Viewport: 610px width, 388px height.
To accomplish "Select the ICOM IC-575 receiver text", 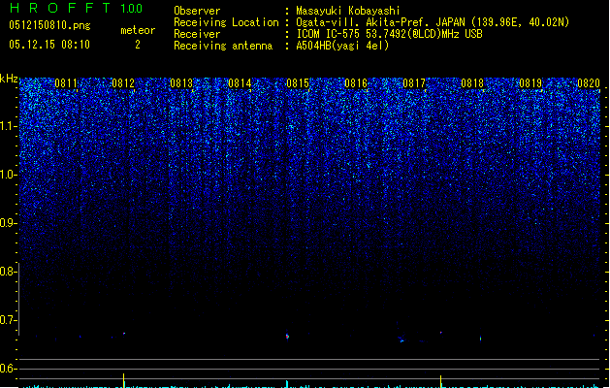I will click(389, 34).
